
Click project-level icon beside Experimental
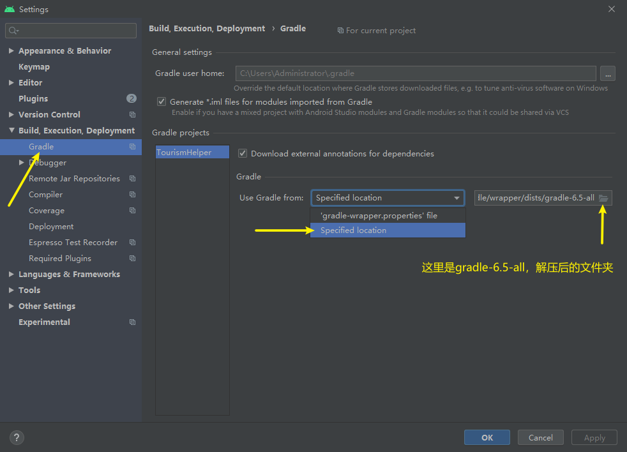pos(132,322)
